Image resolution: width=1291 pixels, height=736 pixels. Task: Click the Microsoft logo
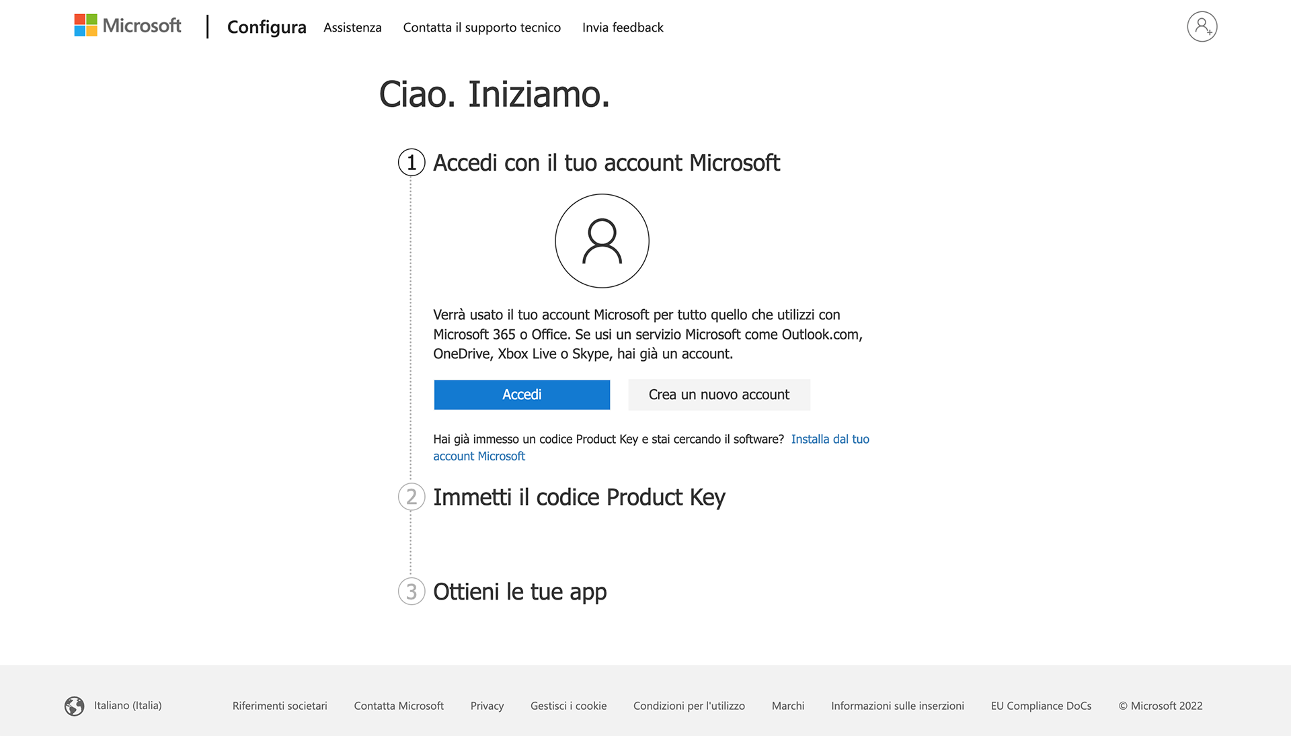pyautogui.click(x=128, y=26)
